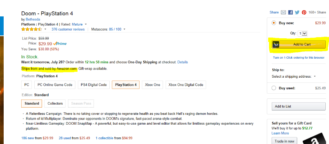The image size is (329, 144).
Task: Click the cart icon on Add to Cart
Action: pyautogui.click(x=276, y=44)
